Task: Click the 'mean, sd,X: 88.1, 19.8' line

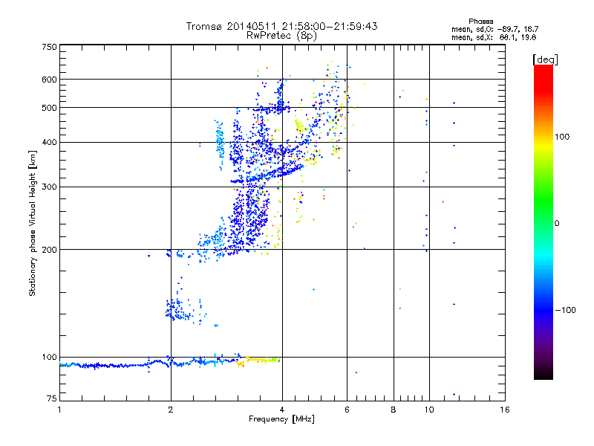Action: pos(494,37)
